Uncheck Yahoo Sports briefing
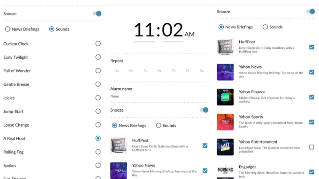This screenshot has width=319, height=179. (x=312, y=122)
